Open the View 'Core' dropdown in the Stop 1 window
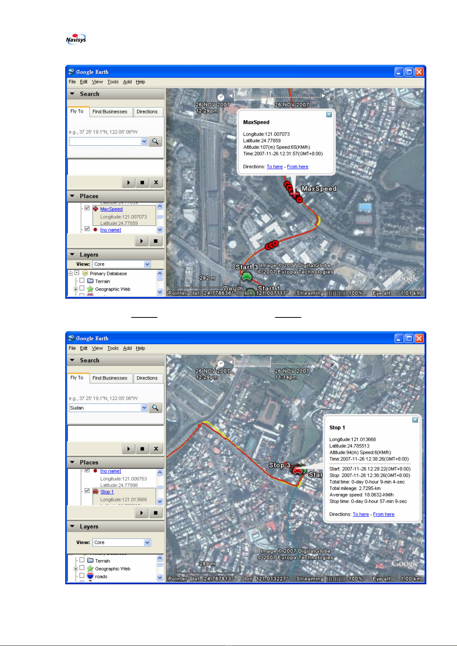Screen dimensions: 457x646 (x=147, y=542)
